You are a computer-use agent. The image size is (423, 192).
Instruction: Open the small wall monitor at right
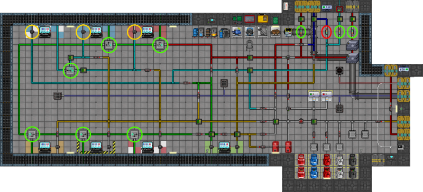pyautogui.click(x=401, y=147)
